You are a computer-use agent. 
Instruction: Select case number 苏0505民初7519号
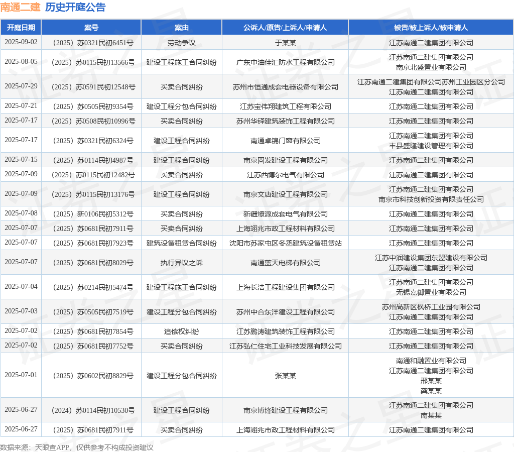[x=105, y=312]
